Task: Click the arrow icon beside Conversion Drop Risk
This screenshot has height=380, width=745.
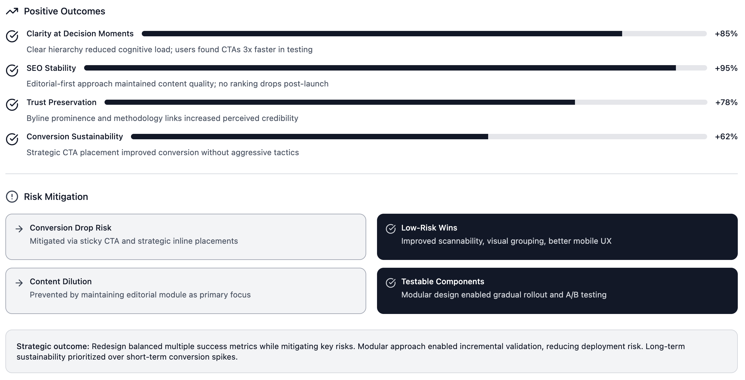Action: [x=19, y=229]
